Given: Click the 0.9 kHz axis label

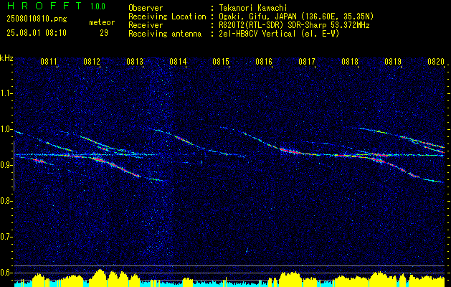Looking at the screenshot, I should click(5, 165).
